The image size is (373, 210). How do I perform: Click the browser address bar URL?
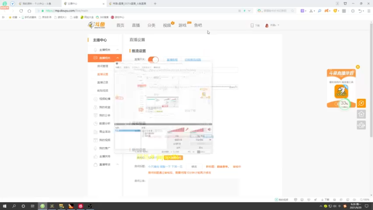click(x=67, y=11)
